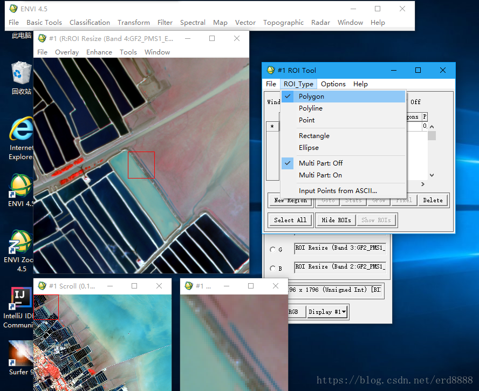Open the ENVI Transform menu
Screen dimensions: 479x391
click(134, 23)
